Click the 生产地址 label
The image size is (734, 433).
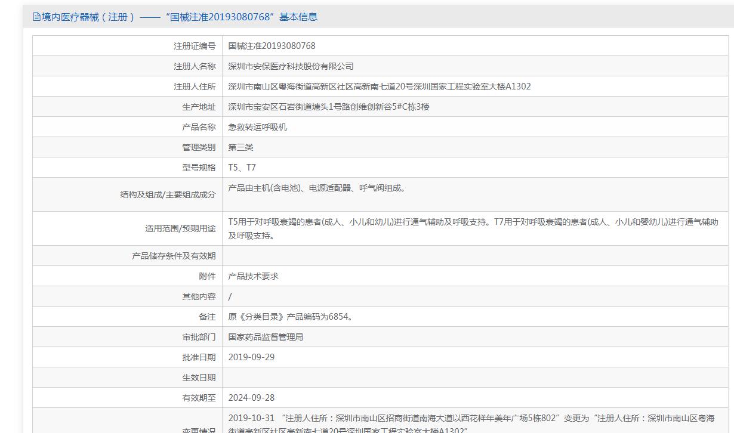click(x=199, y=107)
